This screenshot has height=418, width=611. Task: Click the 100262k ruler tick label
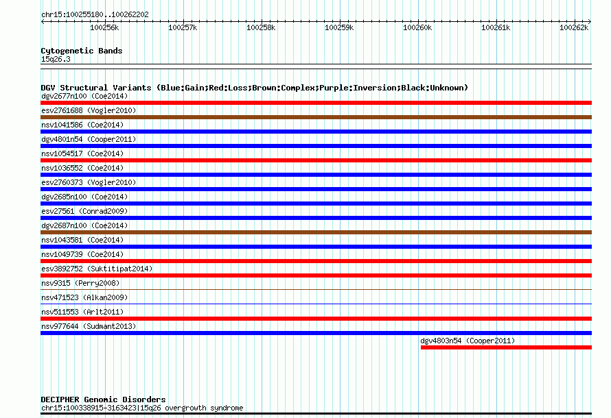(575, 27)
